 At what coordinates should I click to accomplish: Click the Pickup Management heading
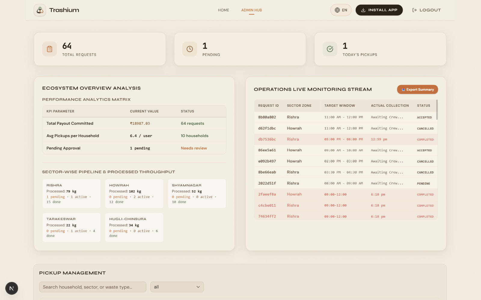pos(72,273)
